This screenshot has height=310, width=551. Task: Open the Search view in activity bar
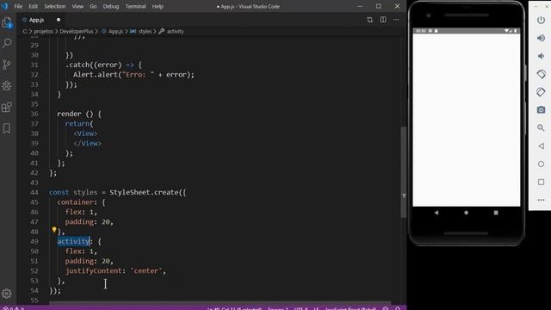tap(7, 44)
